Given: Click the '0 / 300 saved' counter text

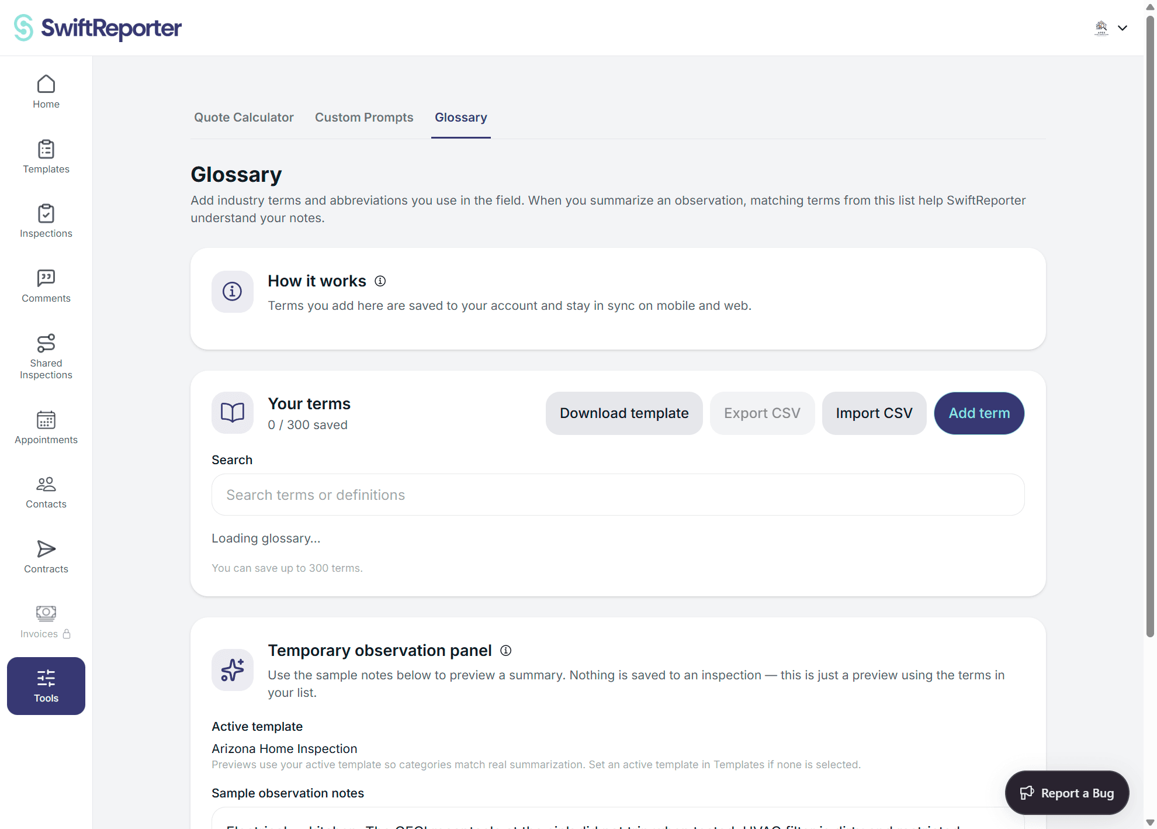Looking at the screenshot, I should pyautogui.click(x=308, y=425).
